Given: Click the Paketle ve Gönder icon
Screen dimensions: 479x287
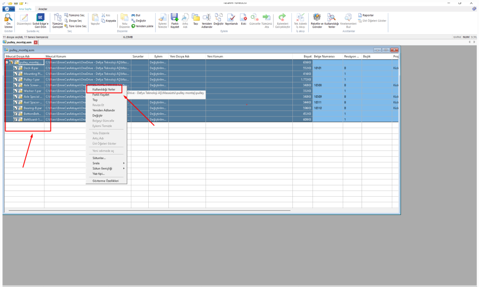Looking at the screenshot, I should (x=317, y=18).
